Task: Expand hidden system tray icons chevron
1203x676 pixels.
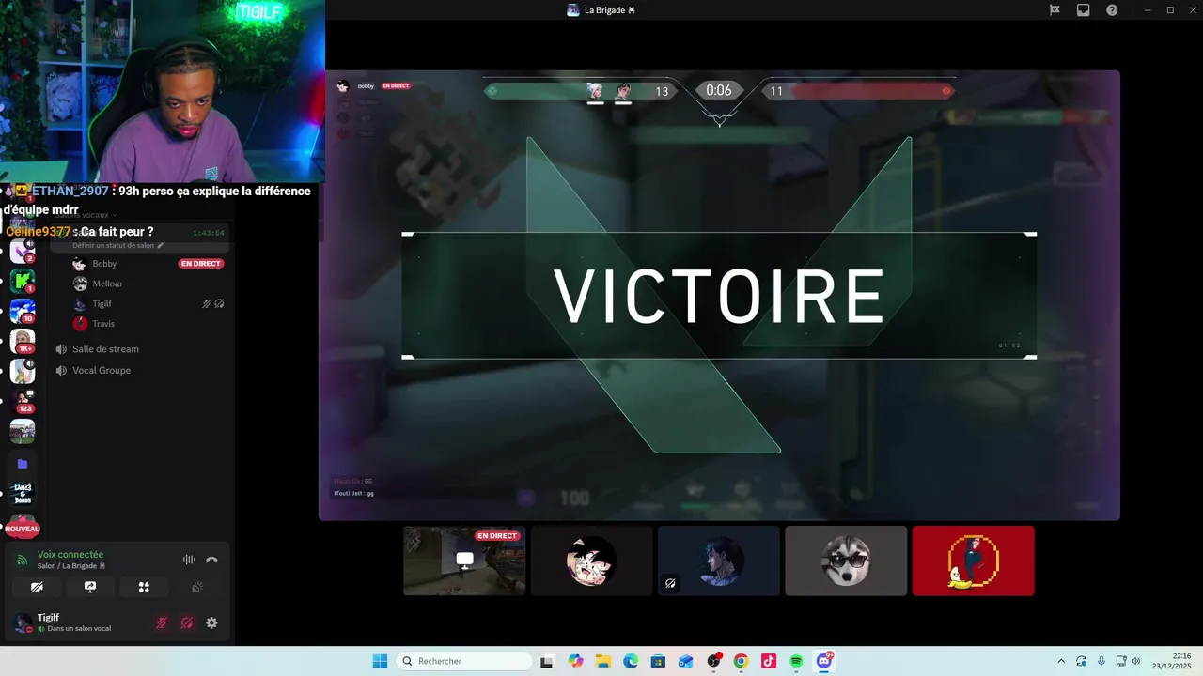Action: [1061, 661]
